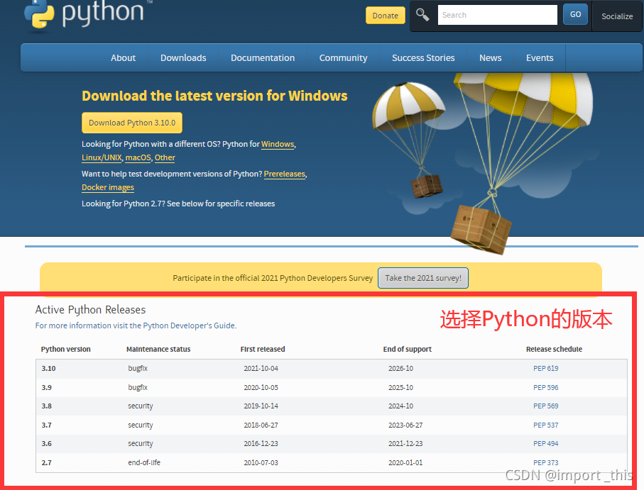Viewport: 644px width, 490px height.
Task: Open the Events menu
Action: (x=540, y=58)
